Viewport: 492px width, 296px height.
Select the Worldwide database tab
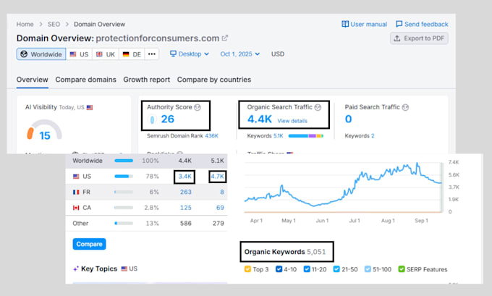point(41,54)
